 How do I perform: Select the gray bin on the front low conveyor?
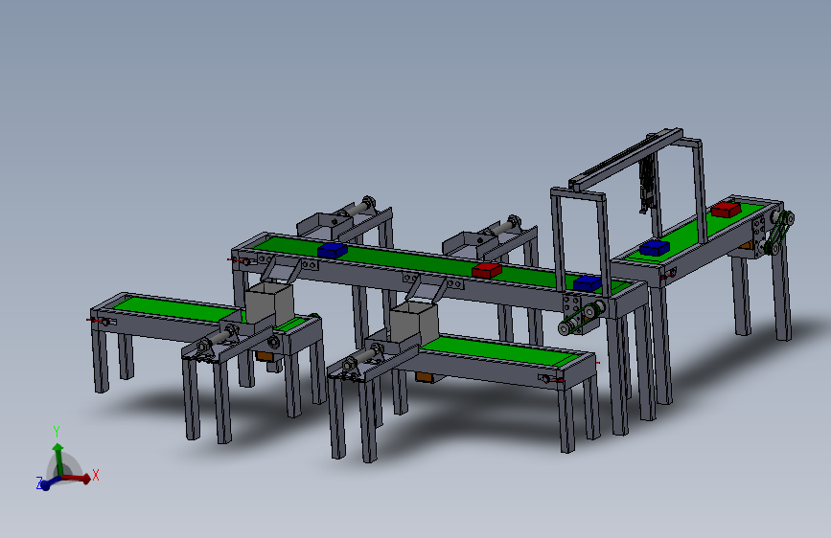tap(414, 323)
